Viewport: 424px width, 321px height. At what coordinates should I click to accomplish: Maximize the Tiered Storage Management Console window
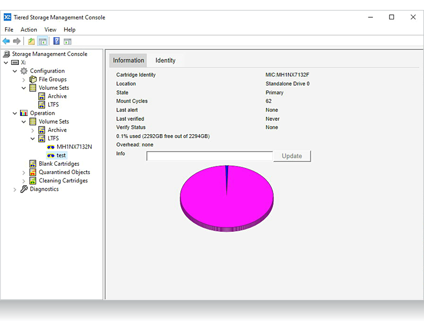tap(392, 17)
